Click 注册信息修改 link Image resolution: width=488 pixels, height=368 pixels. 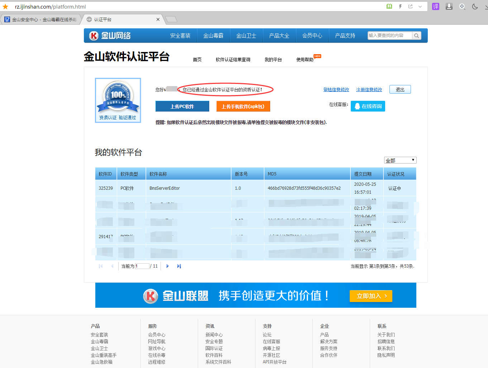369,90
